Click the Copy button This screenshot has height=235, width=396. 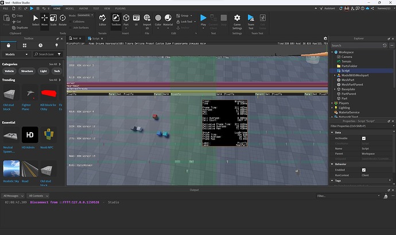coord(17,15)
